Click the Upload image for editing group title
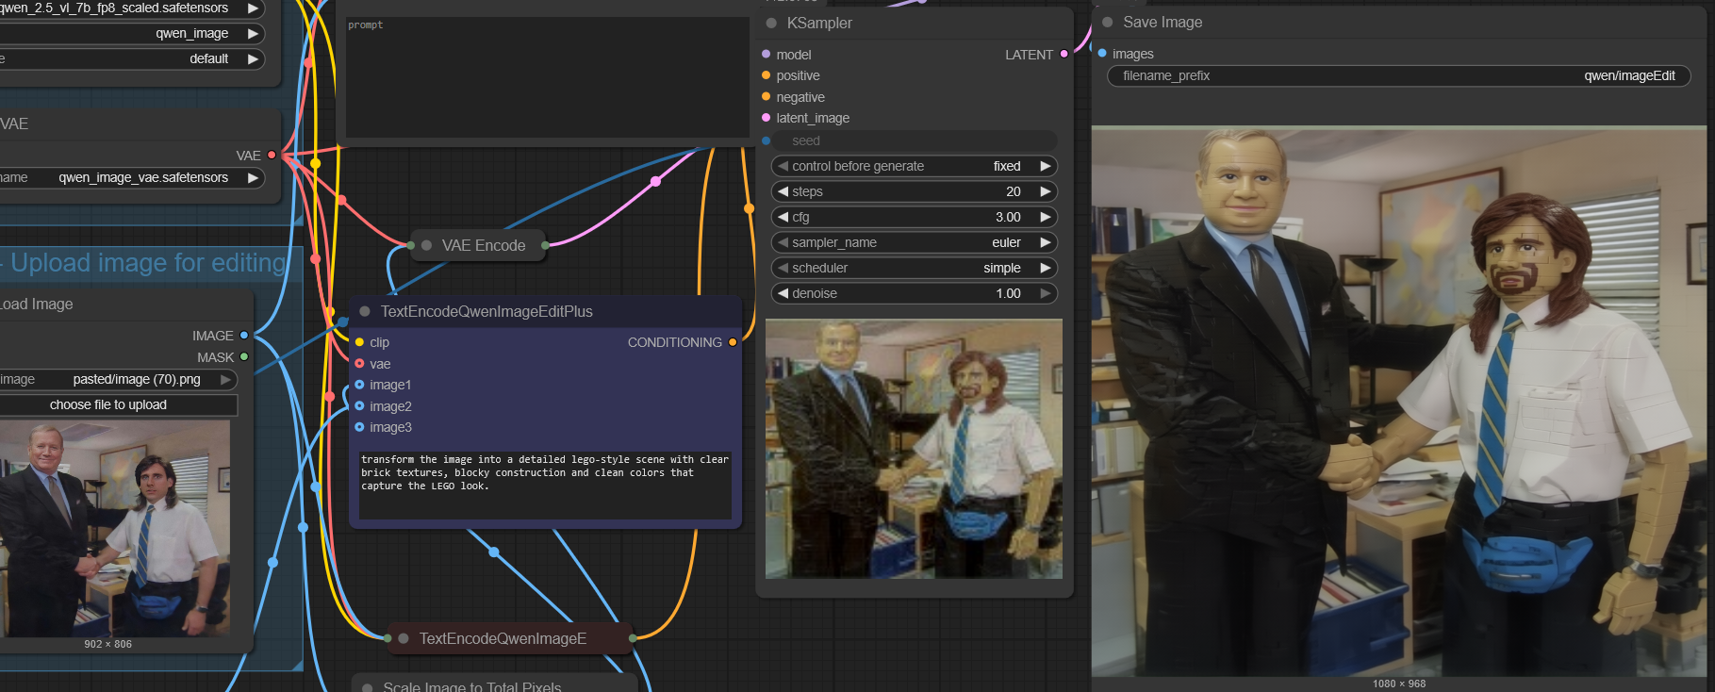1715x692 pixels. (x=148, y=263)
